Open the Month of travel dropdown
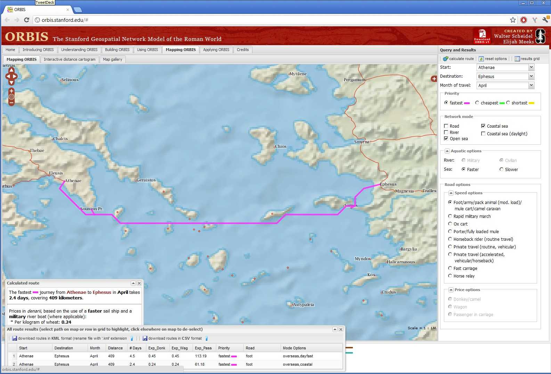The image size is (551, 374). coord(531,85)
